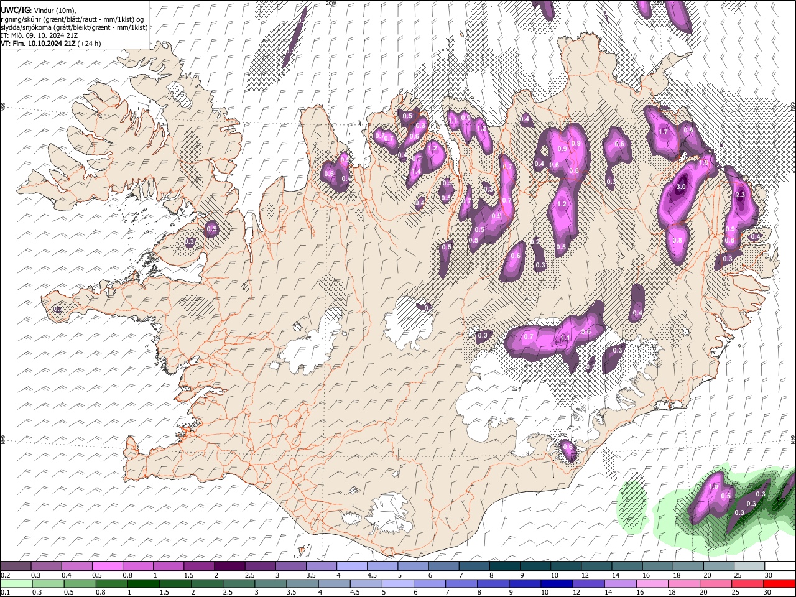This screenshot has height=597, width=796.
Task: Click the 'rigning/skúrir' legend description line
Action: [72, 19]
